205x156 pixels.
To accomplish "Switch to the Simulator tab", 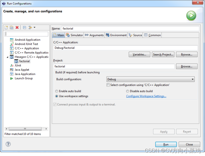I will [x=75, y=35].
